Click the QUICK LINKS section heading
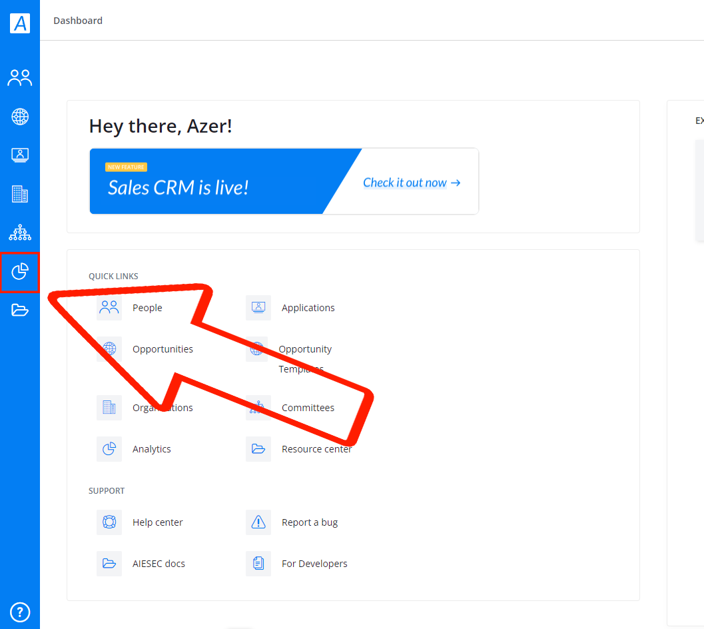The height and width of the screenshot is (629, 704). coord(113,277)
